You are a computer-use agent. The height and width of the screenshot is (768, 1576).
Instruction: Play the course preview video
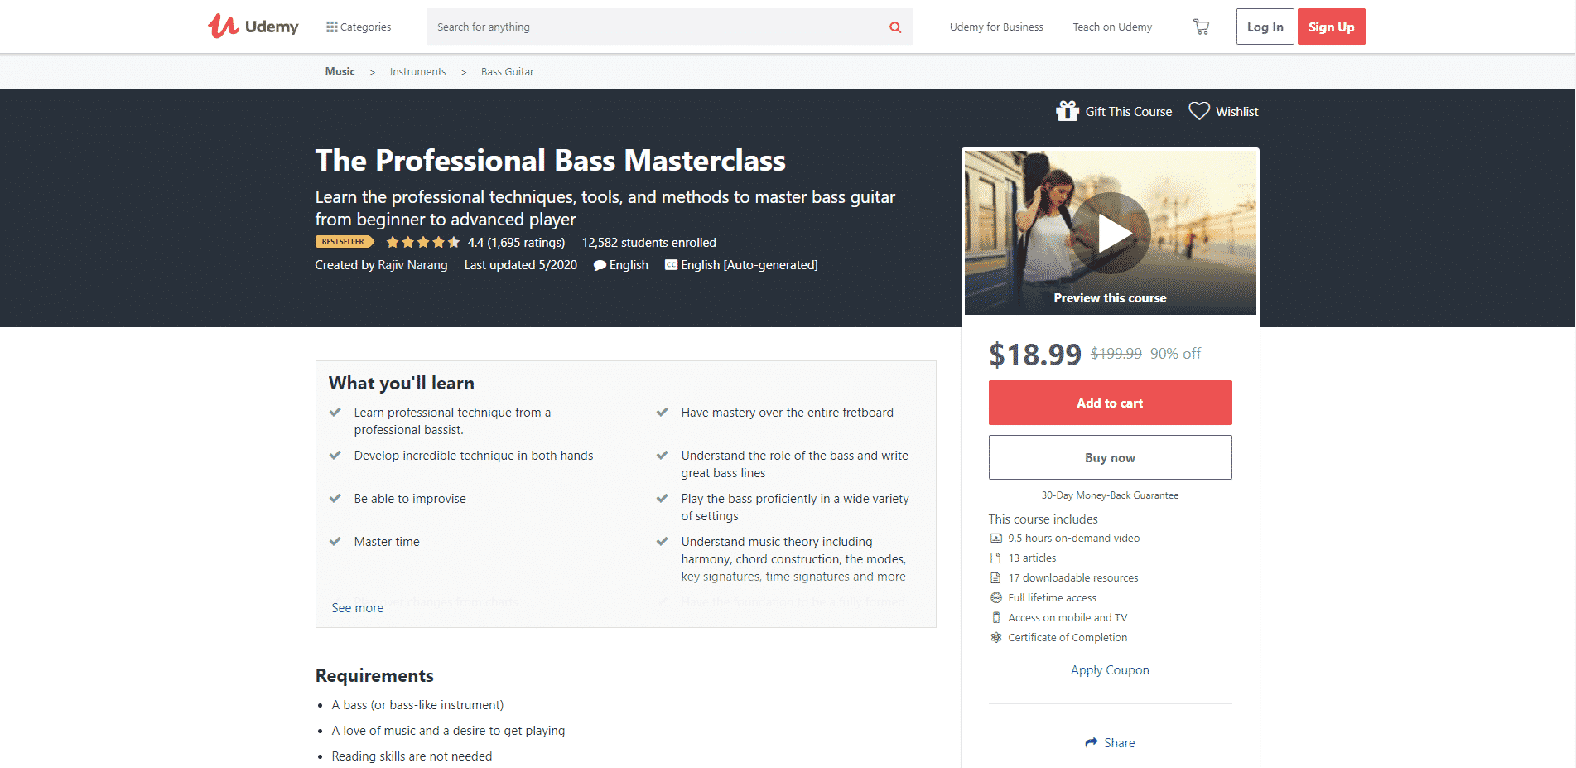pos(1111,234)
